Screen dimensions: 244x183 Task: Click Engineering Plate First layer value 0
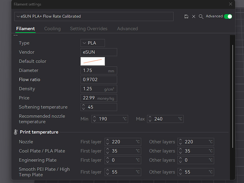(113, 160)
